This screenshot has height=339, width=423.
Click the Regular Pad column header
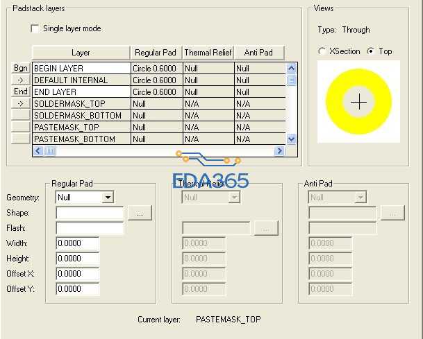click(x=156, y=53)
